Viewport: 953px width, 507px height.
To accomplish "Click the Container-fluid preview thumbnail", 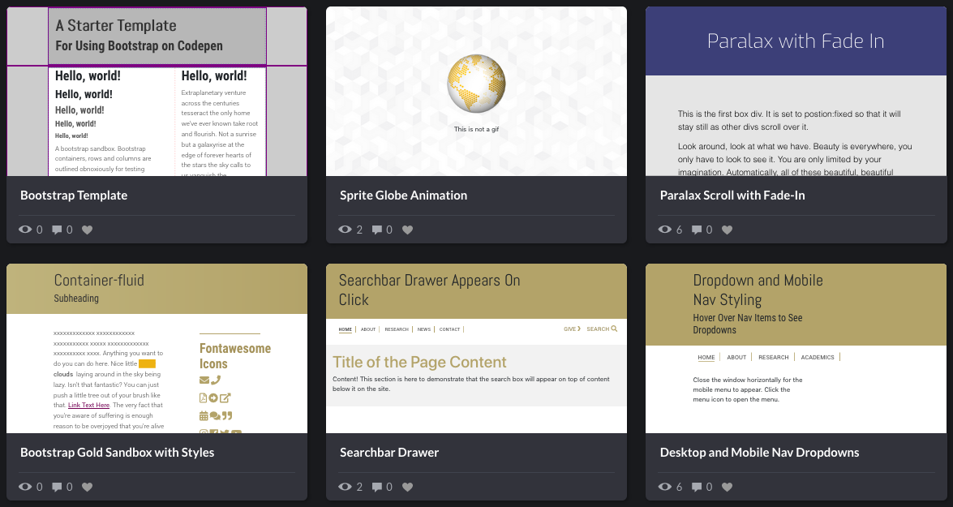I will 157,348.
